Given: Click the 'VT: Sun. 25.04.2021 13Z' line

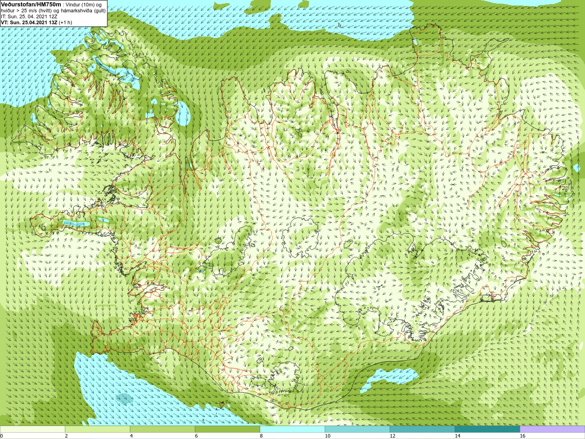Looking at the screenshot, I should [29, 22].
